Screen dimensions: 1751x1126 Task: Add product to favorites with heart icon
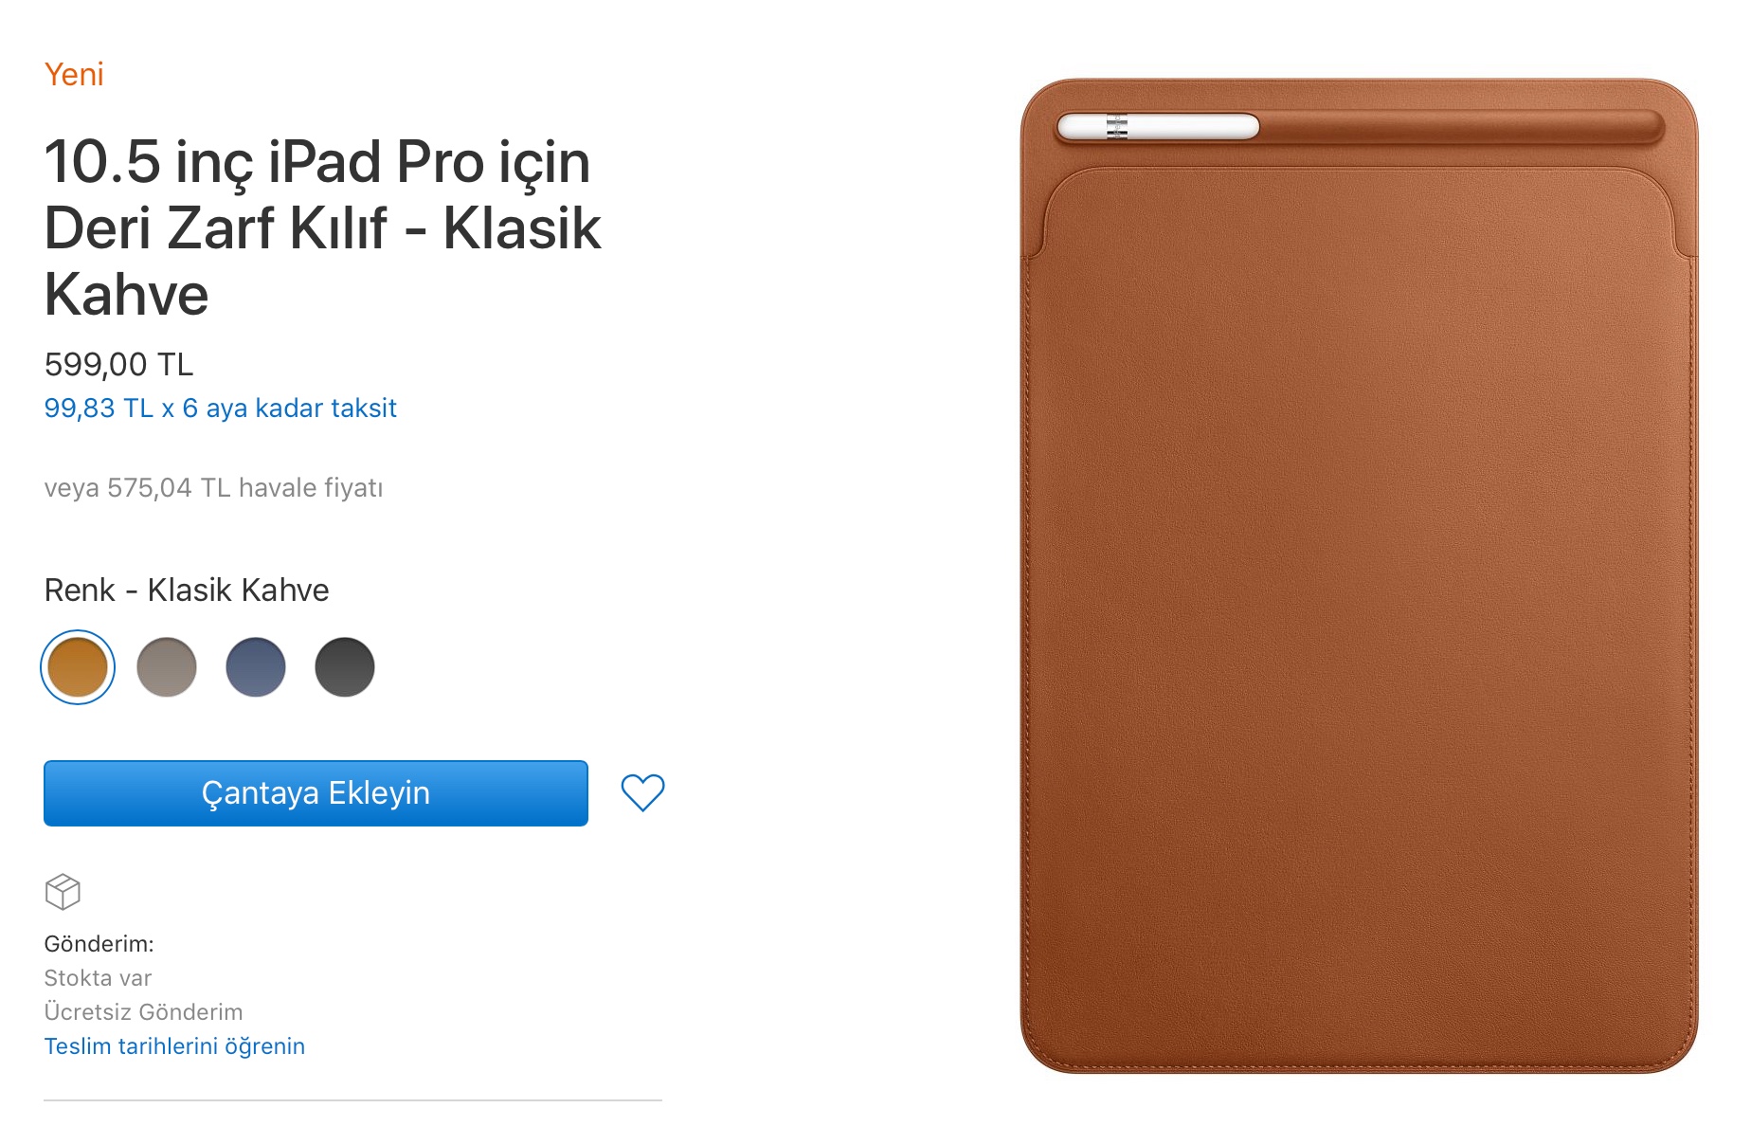642,792
